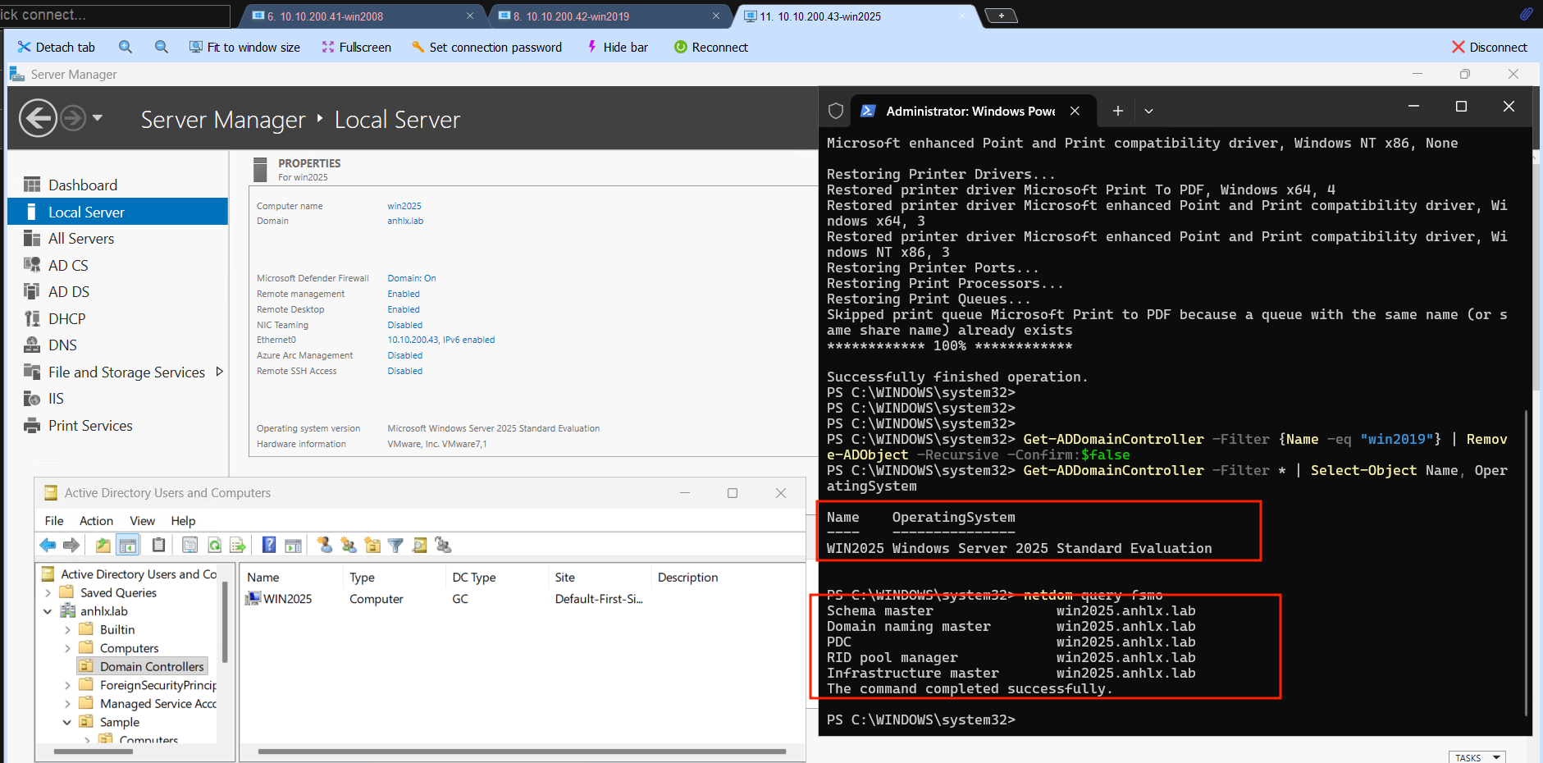The image size is (1543, 763).
Task: Click the Server Manager back arrow button
Action: point(38,118)
